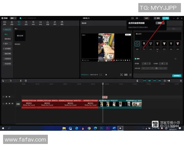Click the 封面 cover button on track

[18, 104]
